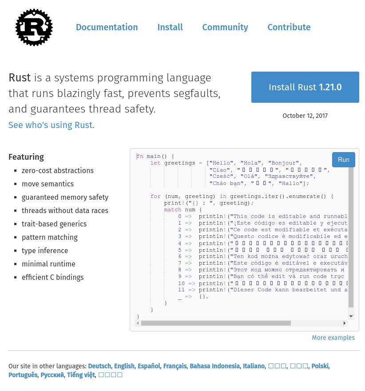This screenshot has width=365, height=391.
Task: Switch site language to Italiano
Action: coord(254,366)
